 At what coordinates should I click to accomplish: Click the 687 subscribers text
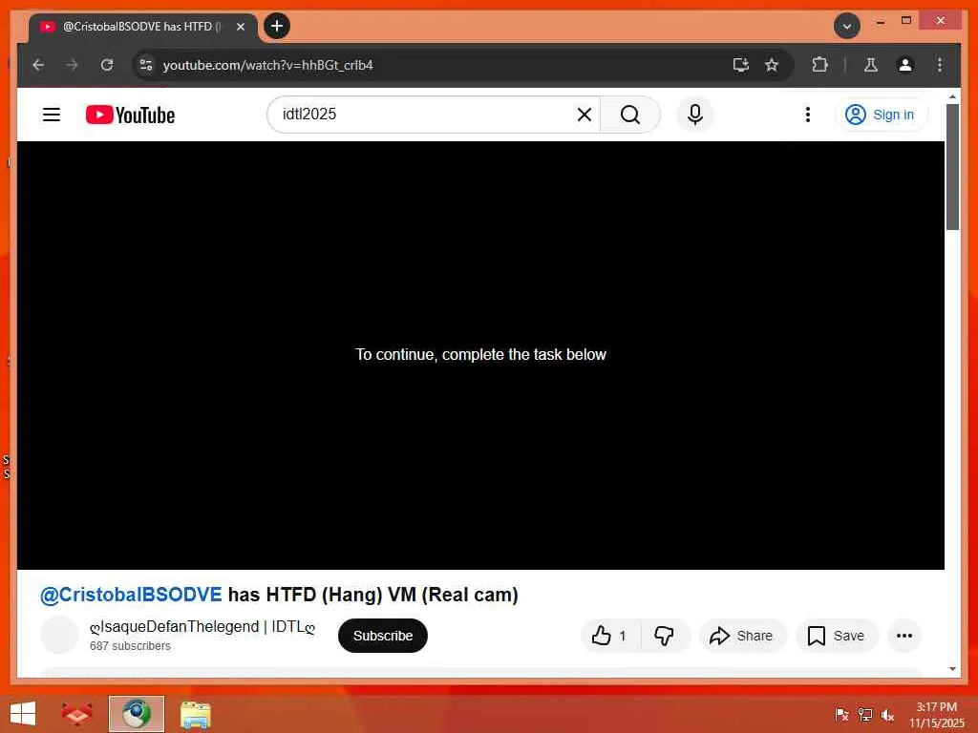tap(130, 646)
